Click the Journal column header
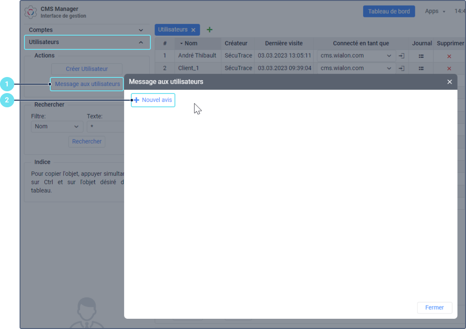 click(x=422, y=43)
